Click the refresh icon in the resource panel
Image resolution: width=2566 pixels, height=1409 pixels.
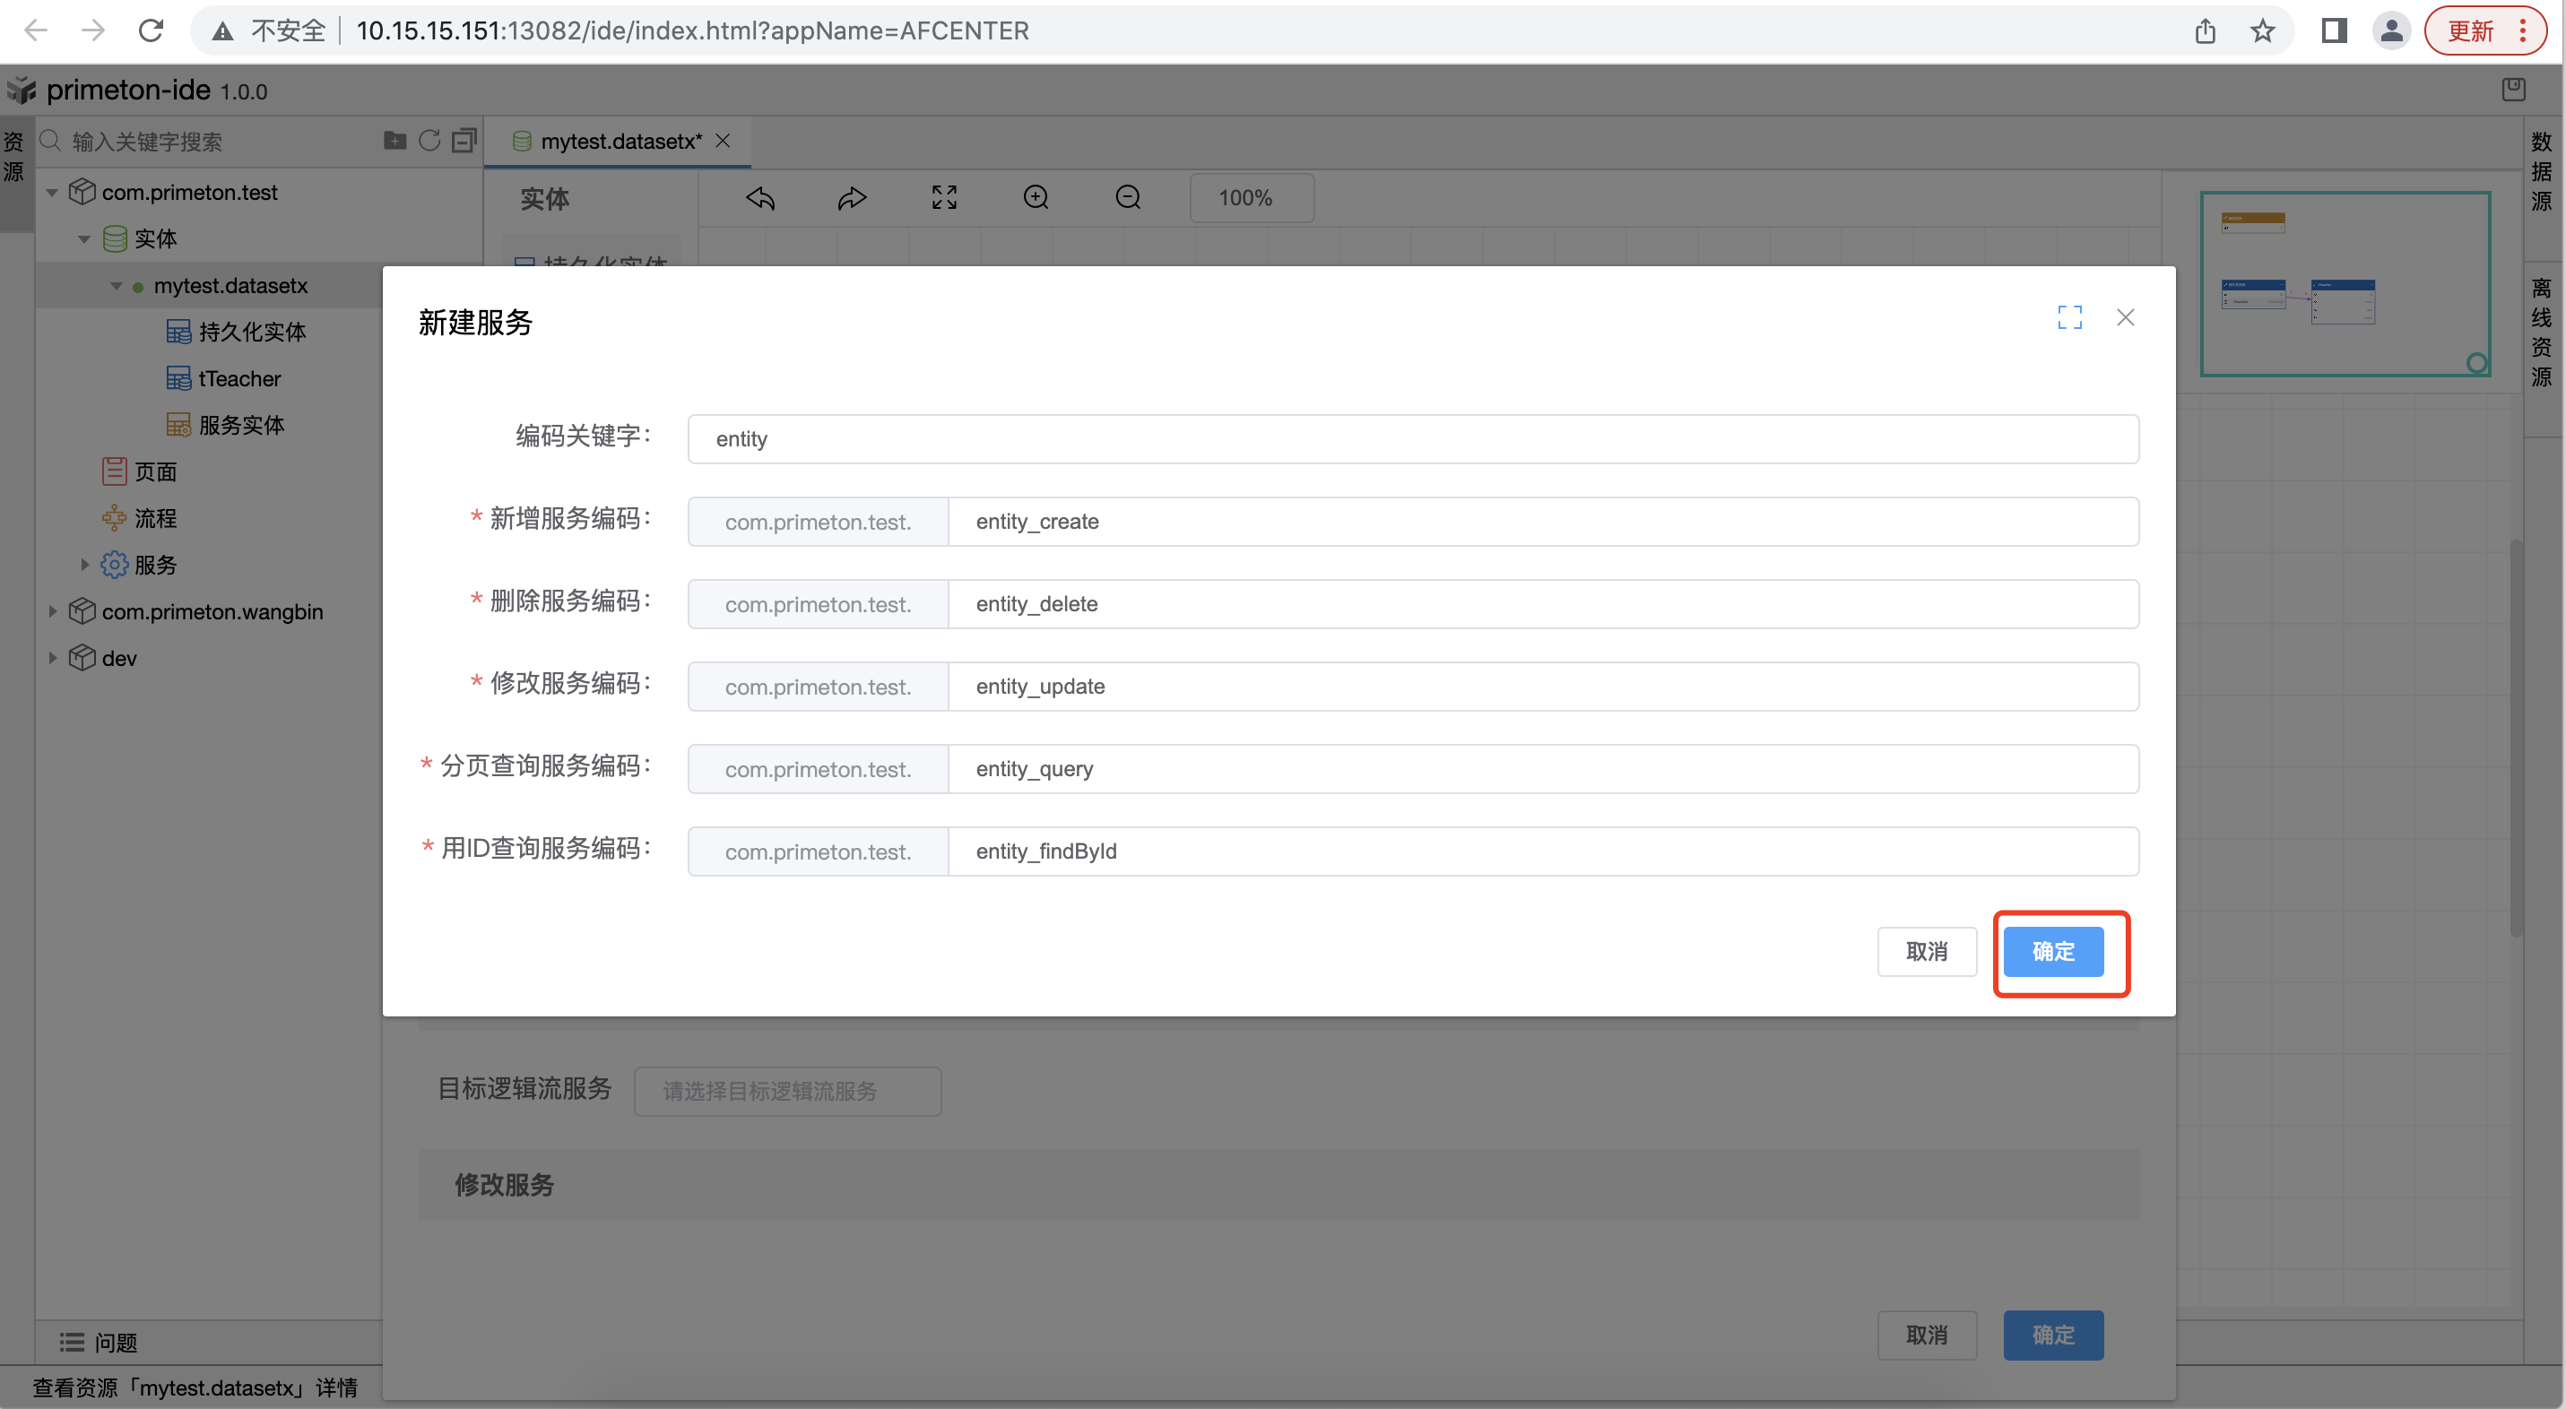coord(429,141)
